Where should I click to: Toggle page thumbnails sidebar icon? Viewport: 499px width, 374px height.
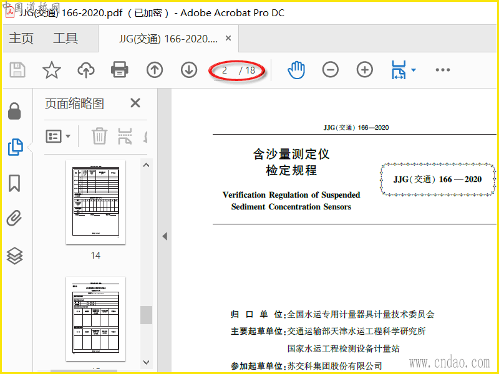pos(15,147)
